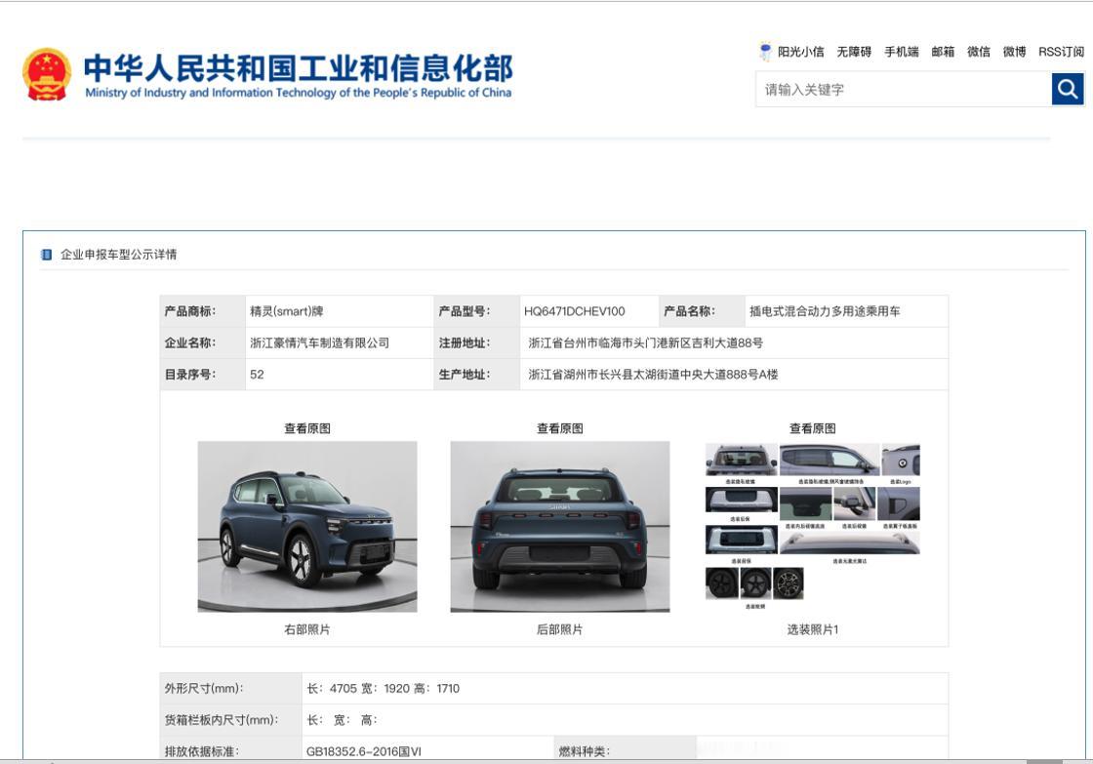The image size is (1093, 764).
Task: Open the 选装照片1 collage thumbnail
Action: click(x=813, y=526)
